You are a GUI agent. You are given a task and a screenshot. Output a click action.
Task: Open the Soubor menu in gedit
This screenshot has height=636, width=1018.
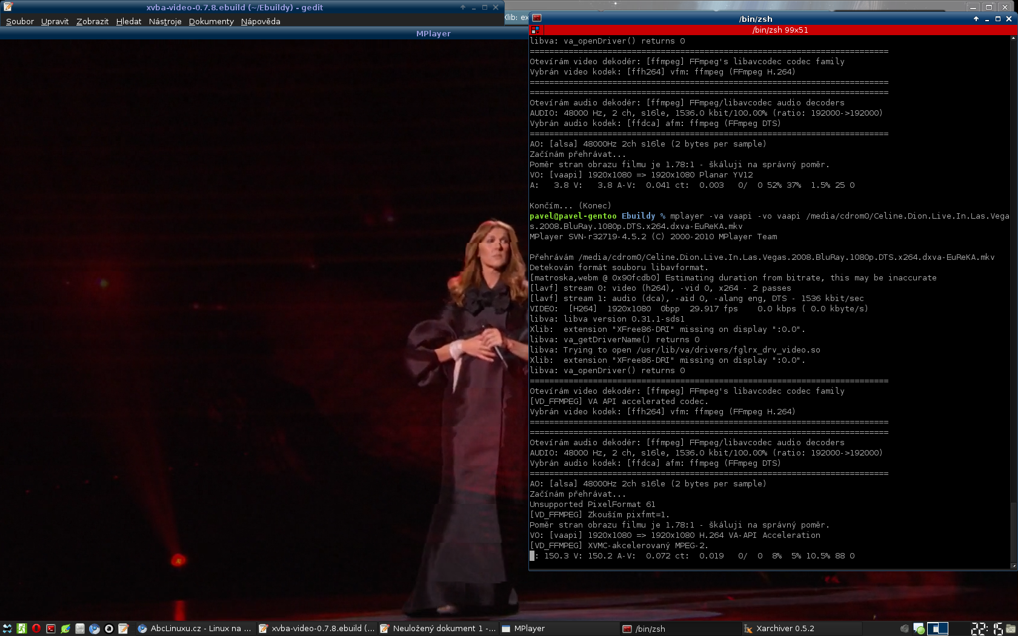click(20, 21)
